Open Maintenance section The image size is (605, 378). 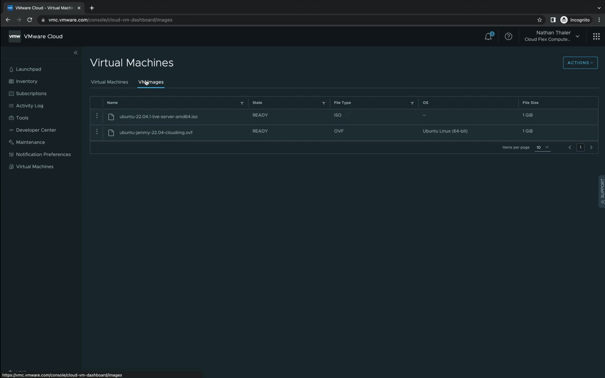30,142
